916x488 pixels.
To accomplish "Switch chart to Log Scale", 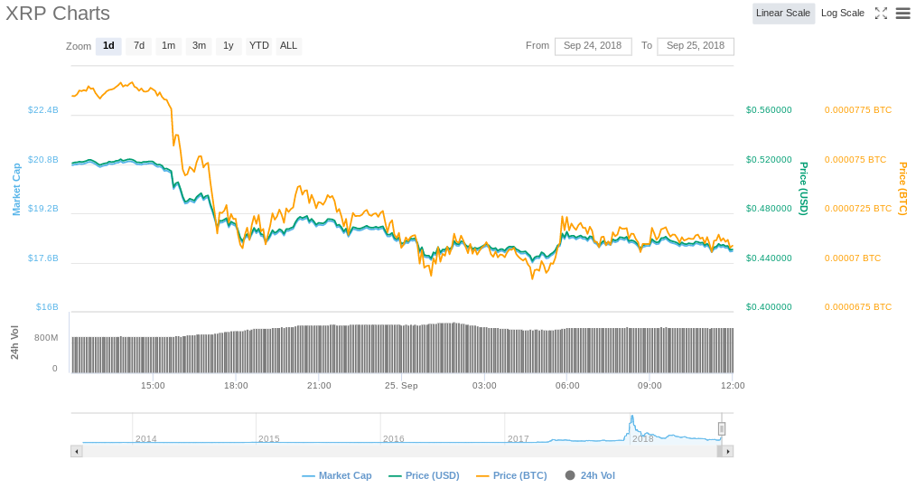I will 843,14.
